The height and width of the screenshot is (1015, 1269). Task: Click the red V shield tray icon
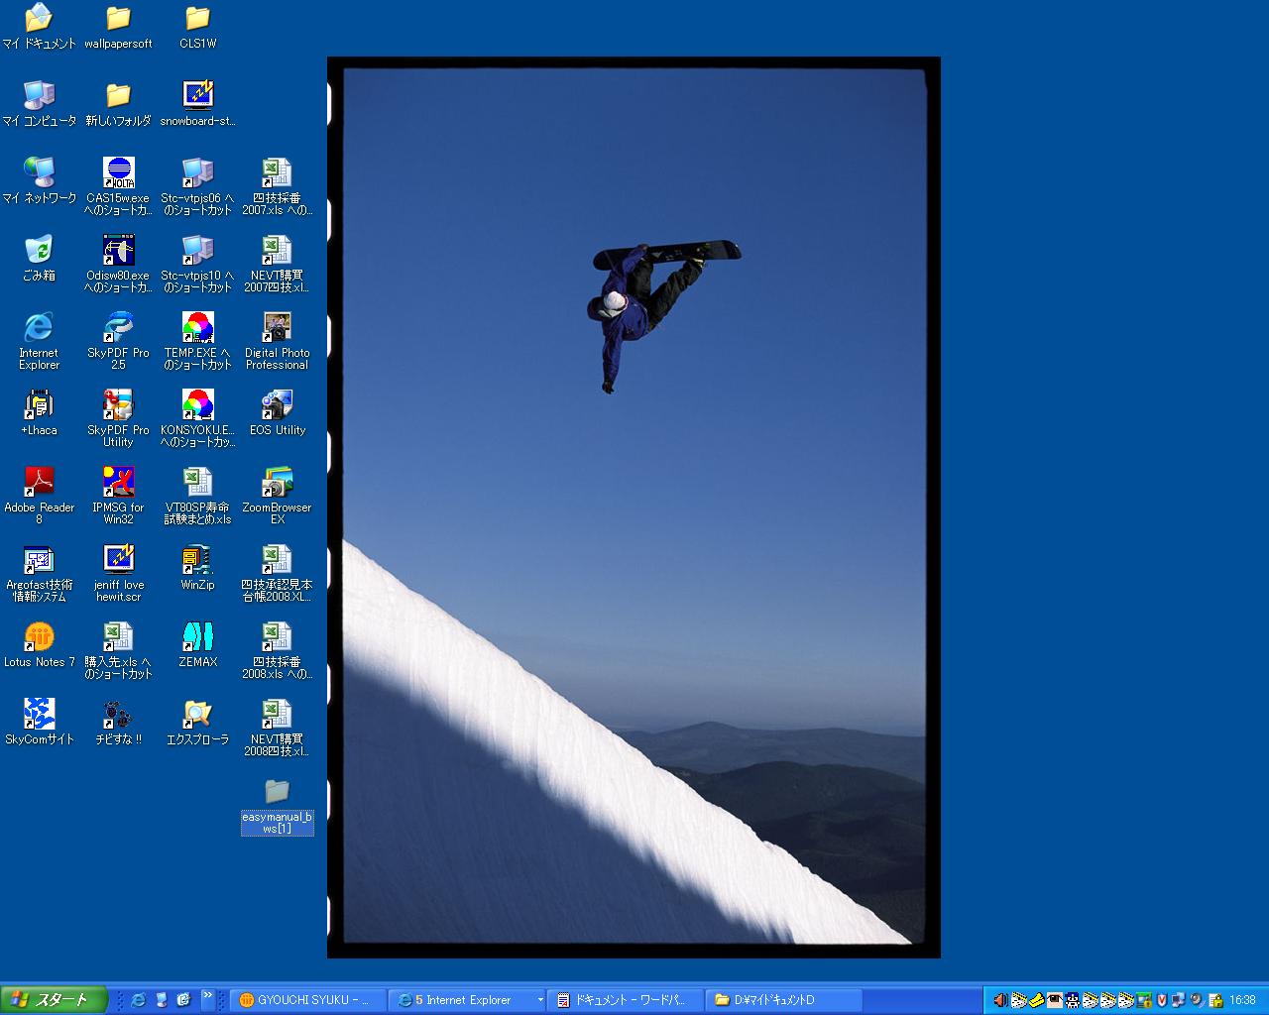(x=1162, y=1000)
